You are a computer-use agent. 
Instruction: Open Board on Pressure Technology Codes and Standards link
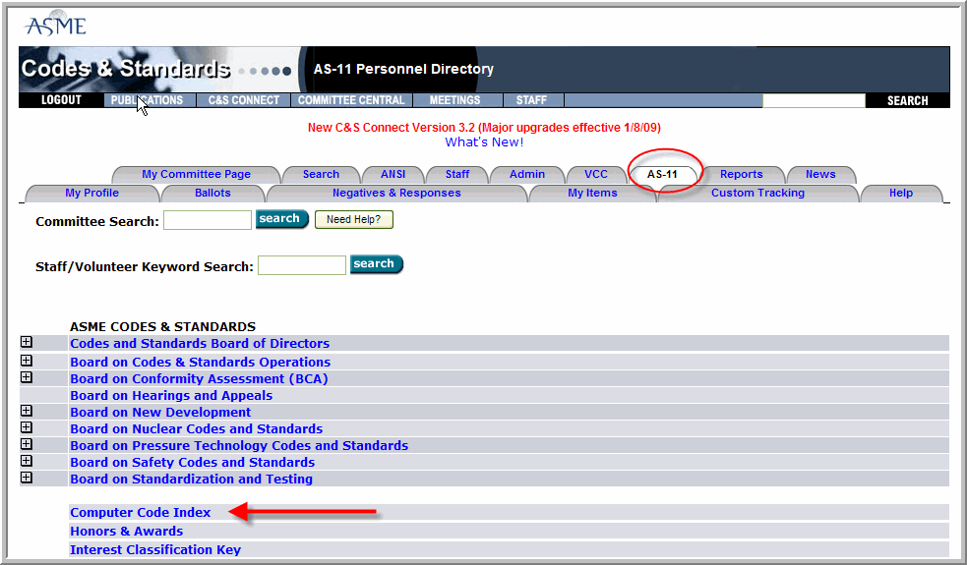pos(239,445)
